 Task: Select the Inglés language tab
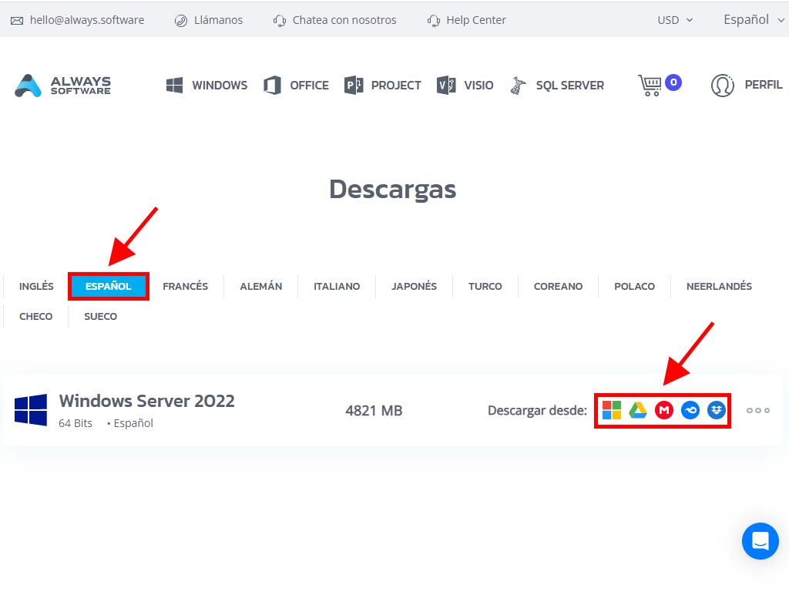coord(36,286)
